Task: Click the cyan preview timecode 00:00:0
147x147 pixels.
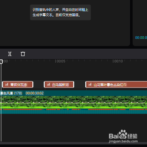Action: coord(141,38)
